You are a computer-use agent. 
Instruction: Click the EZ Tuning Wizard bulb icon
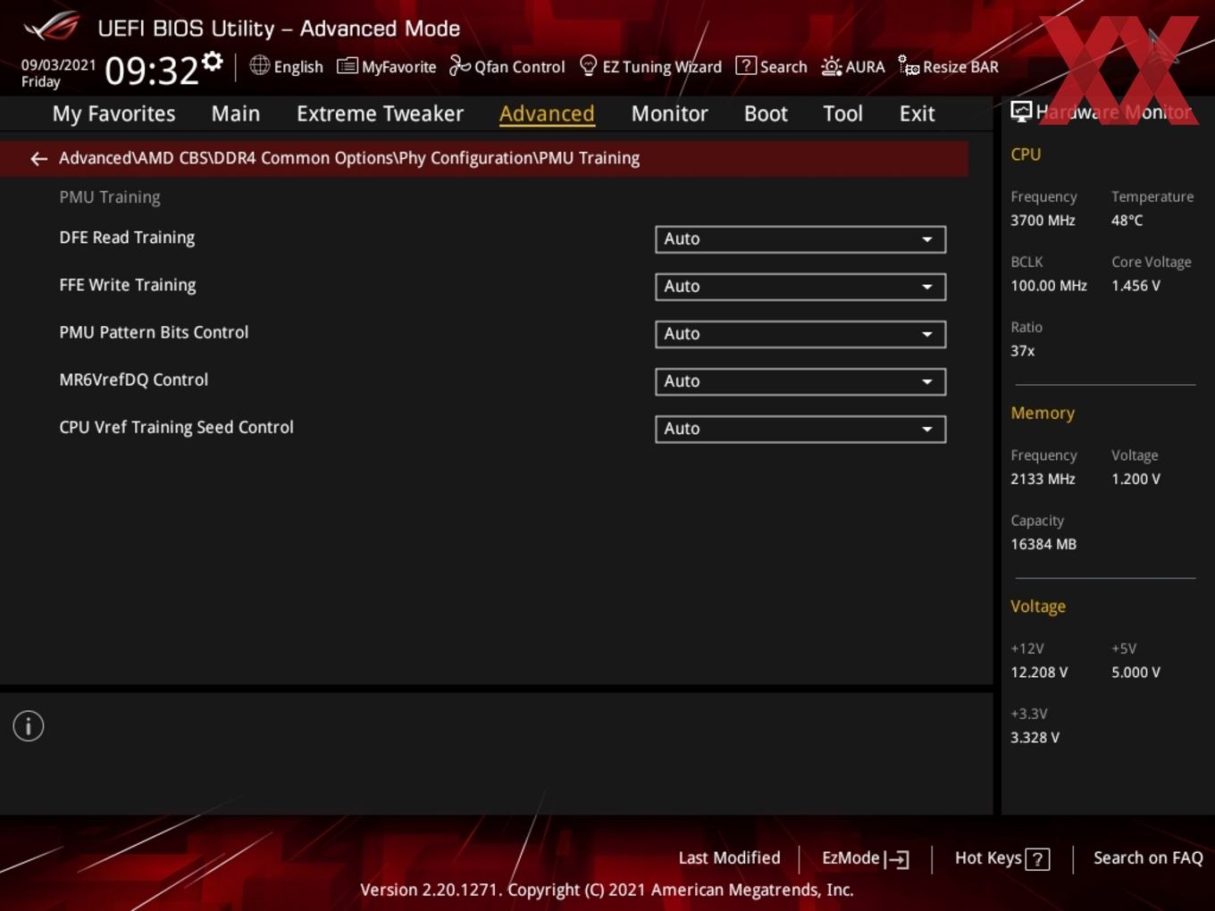(588, 66)
